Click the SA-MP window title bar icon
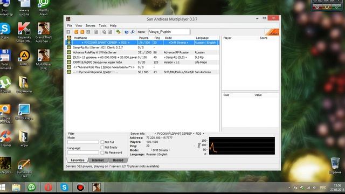This screenshot has height=194, width=345. point(68,19)
